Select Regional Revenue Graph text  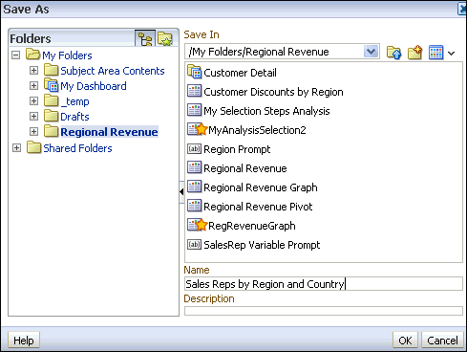pyautogui.click(x=261, y=187)
